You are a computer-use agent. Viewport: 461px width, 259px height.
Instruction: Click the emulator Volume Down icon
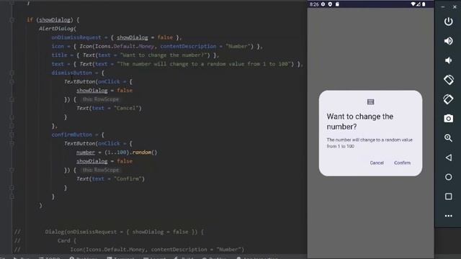(448, 60)
